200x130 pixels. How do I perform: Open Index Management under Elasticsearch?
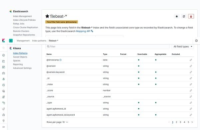point(22,16)
